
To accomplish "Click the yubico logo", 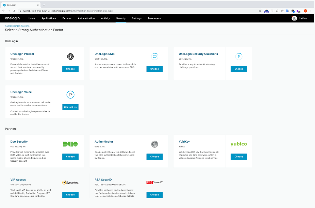I will [x=239, y=144].
